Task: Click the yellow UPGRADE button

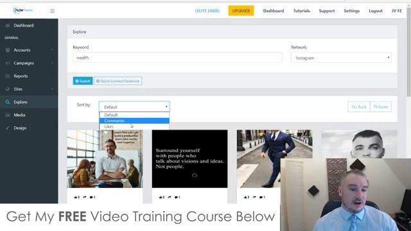Action: [x=241, y=11]
